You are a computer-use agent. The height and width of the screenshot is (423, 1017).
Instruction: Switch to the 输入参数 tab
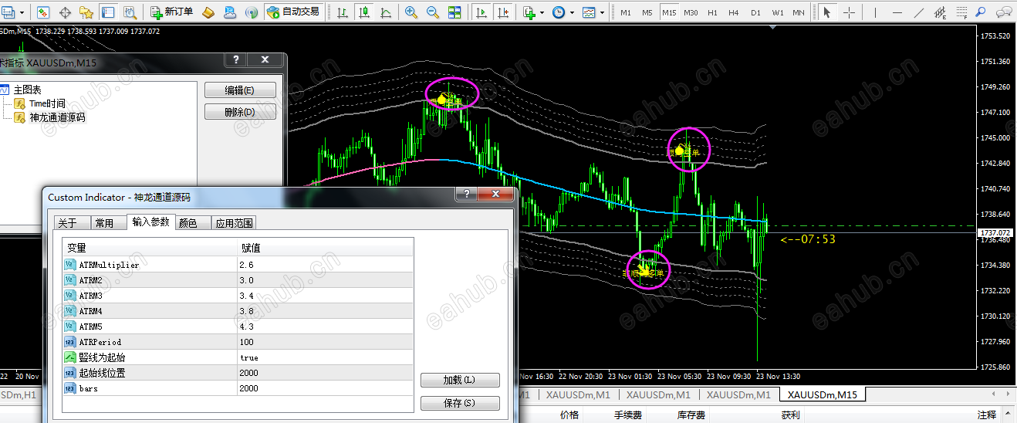[150, 222]
